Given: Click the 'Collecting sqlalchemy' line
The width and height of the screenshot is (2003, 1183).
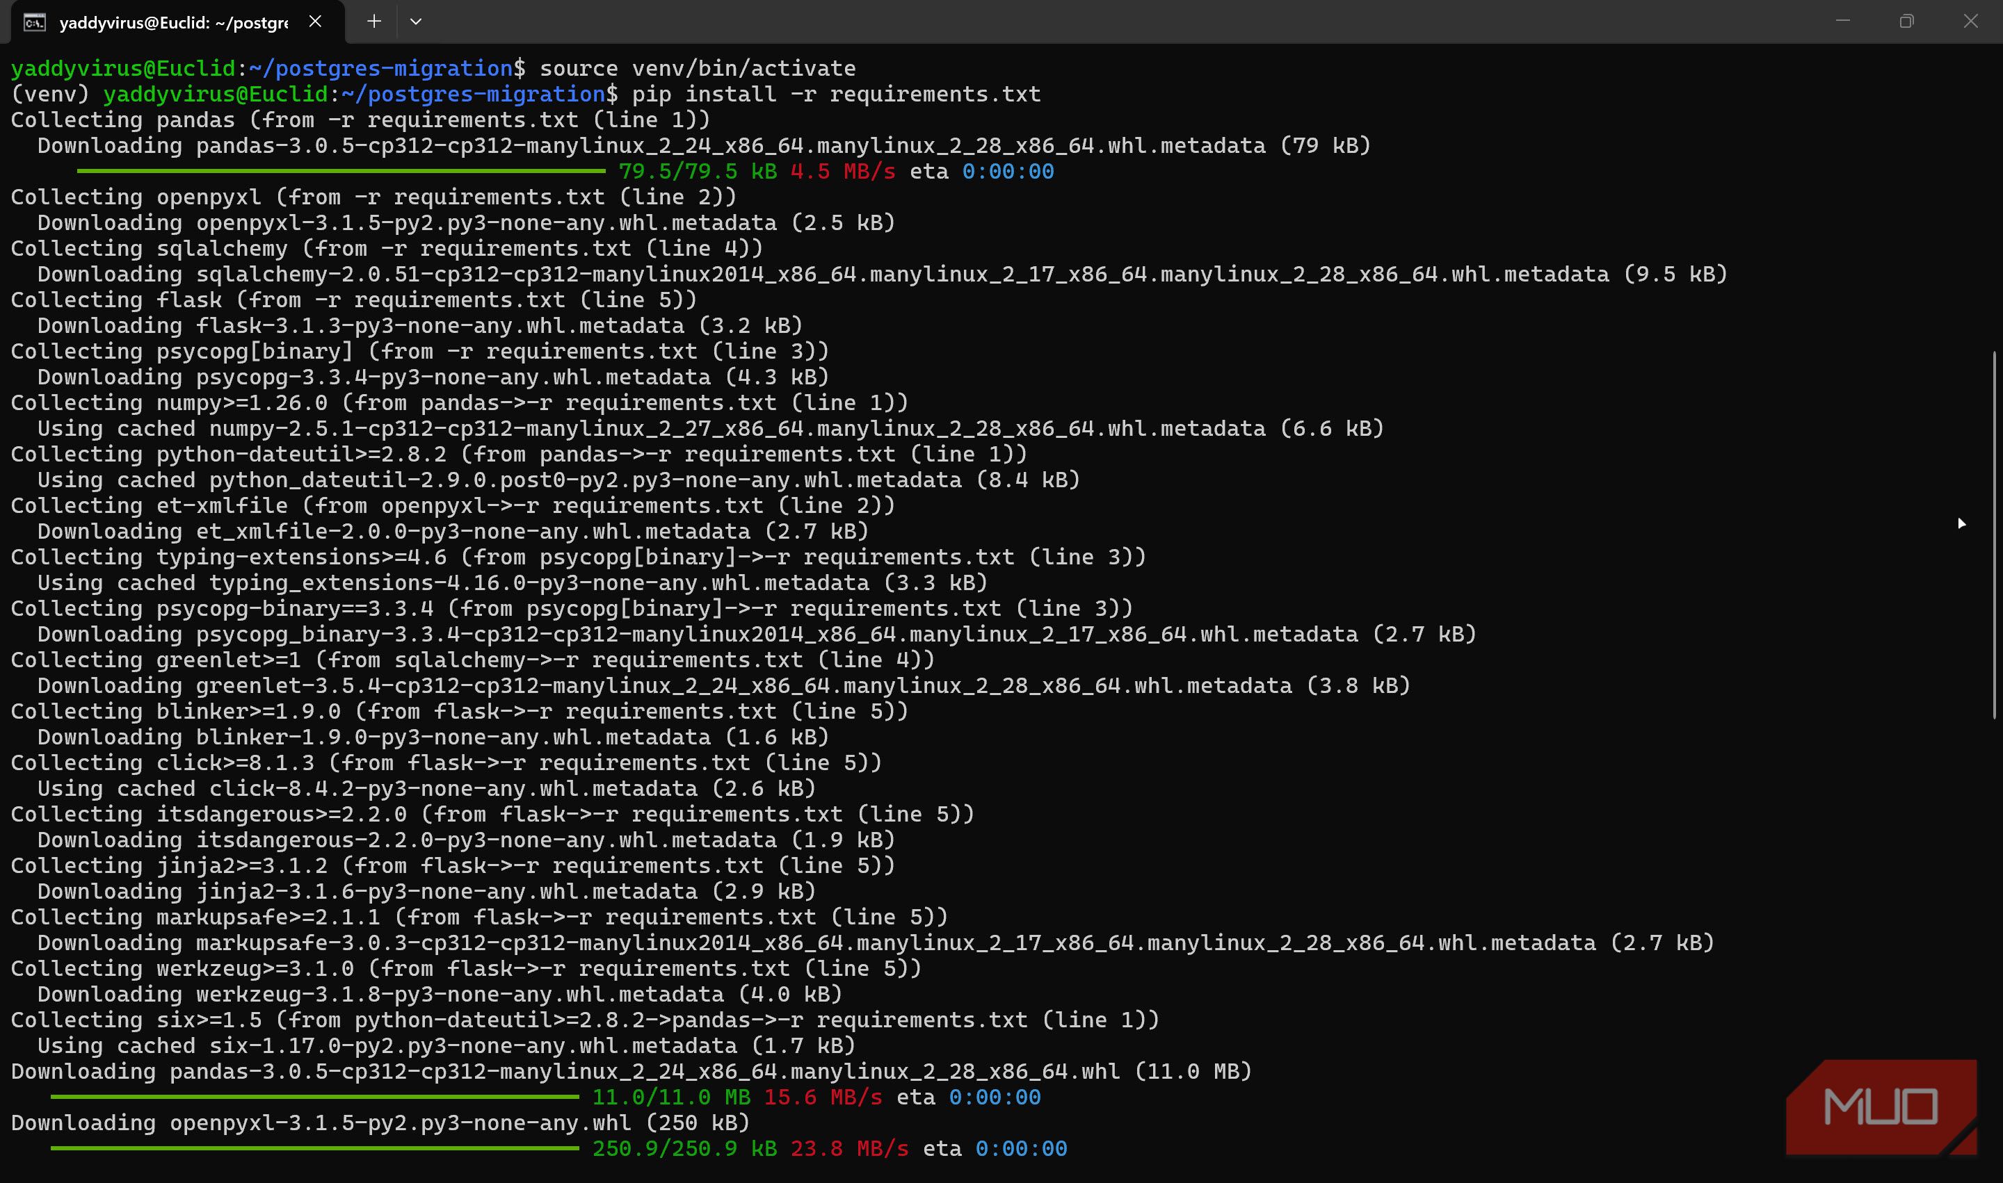Looking at the screenshot, I should point(386,249).
